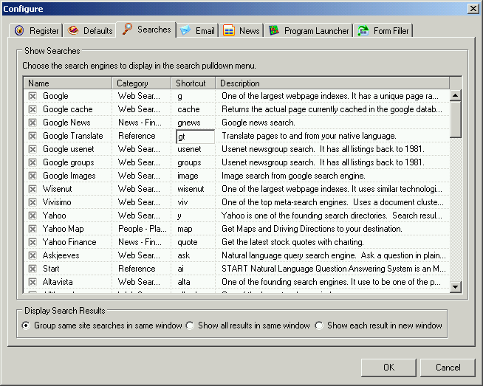Click the Searches magnifier icon
The image size is (483, 386).
[127, 29]
